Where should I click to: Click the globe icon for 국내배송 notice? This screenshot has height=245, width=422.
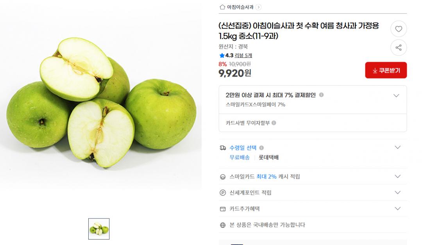pyautogui.click(x=223, y=225)
